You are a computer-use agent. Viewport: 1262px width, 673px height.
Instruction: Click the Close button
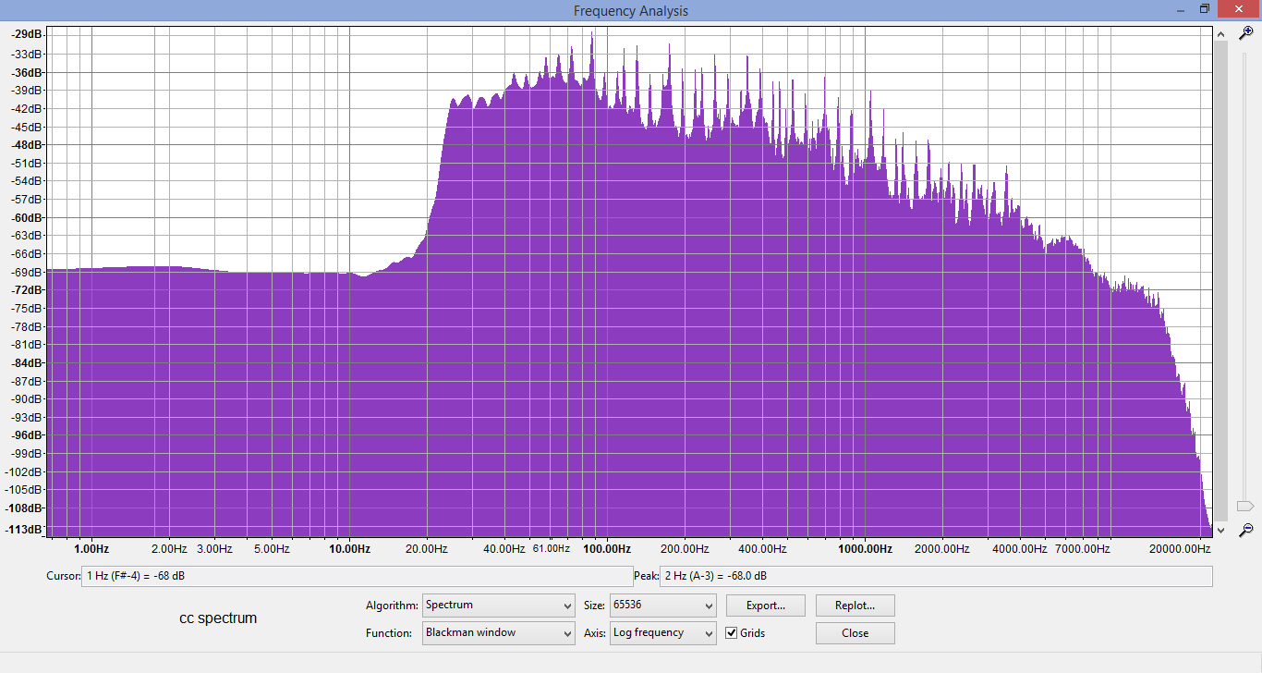(x=855, y=633)
